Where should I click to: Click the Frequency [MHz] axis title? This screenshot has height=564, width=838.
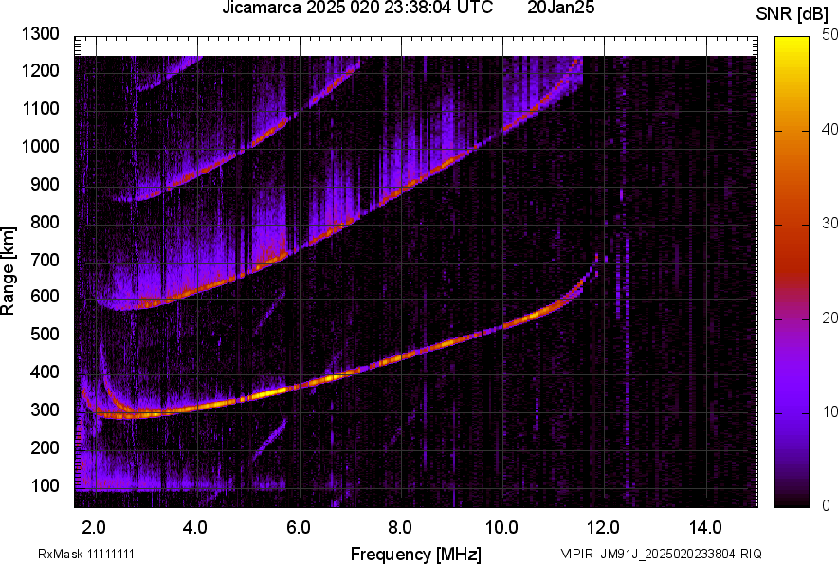[x=416, y=554]
